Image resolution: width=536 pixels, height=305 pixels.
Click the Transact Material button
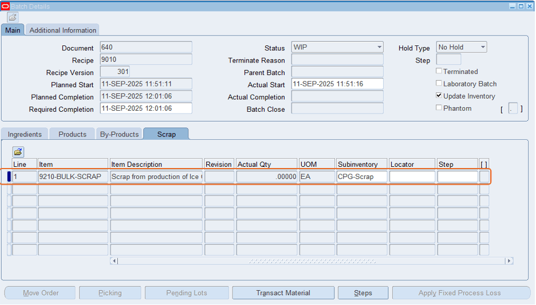283,293
